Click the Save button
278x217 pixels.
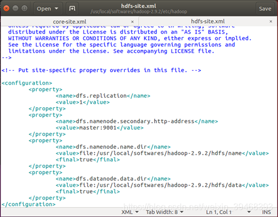pos(265,8)
